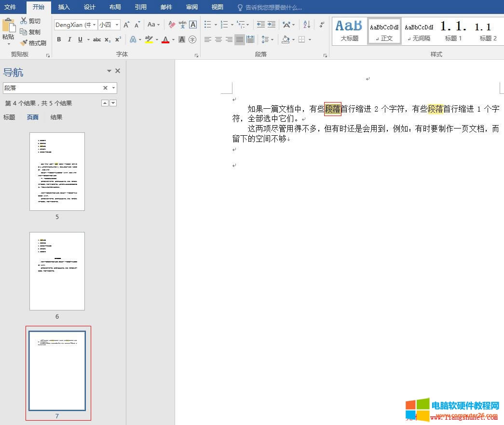The height and width of the screenshot is (425, 504).
Task: Clear the navigation search with the X button
Action: [104, 88]
